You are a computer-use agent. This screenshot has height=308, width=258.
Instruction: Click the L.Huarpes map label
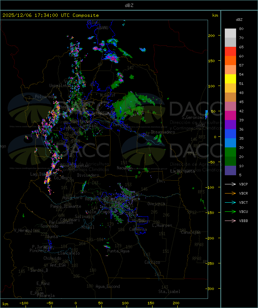(x=162, y=225)
